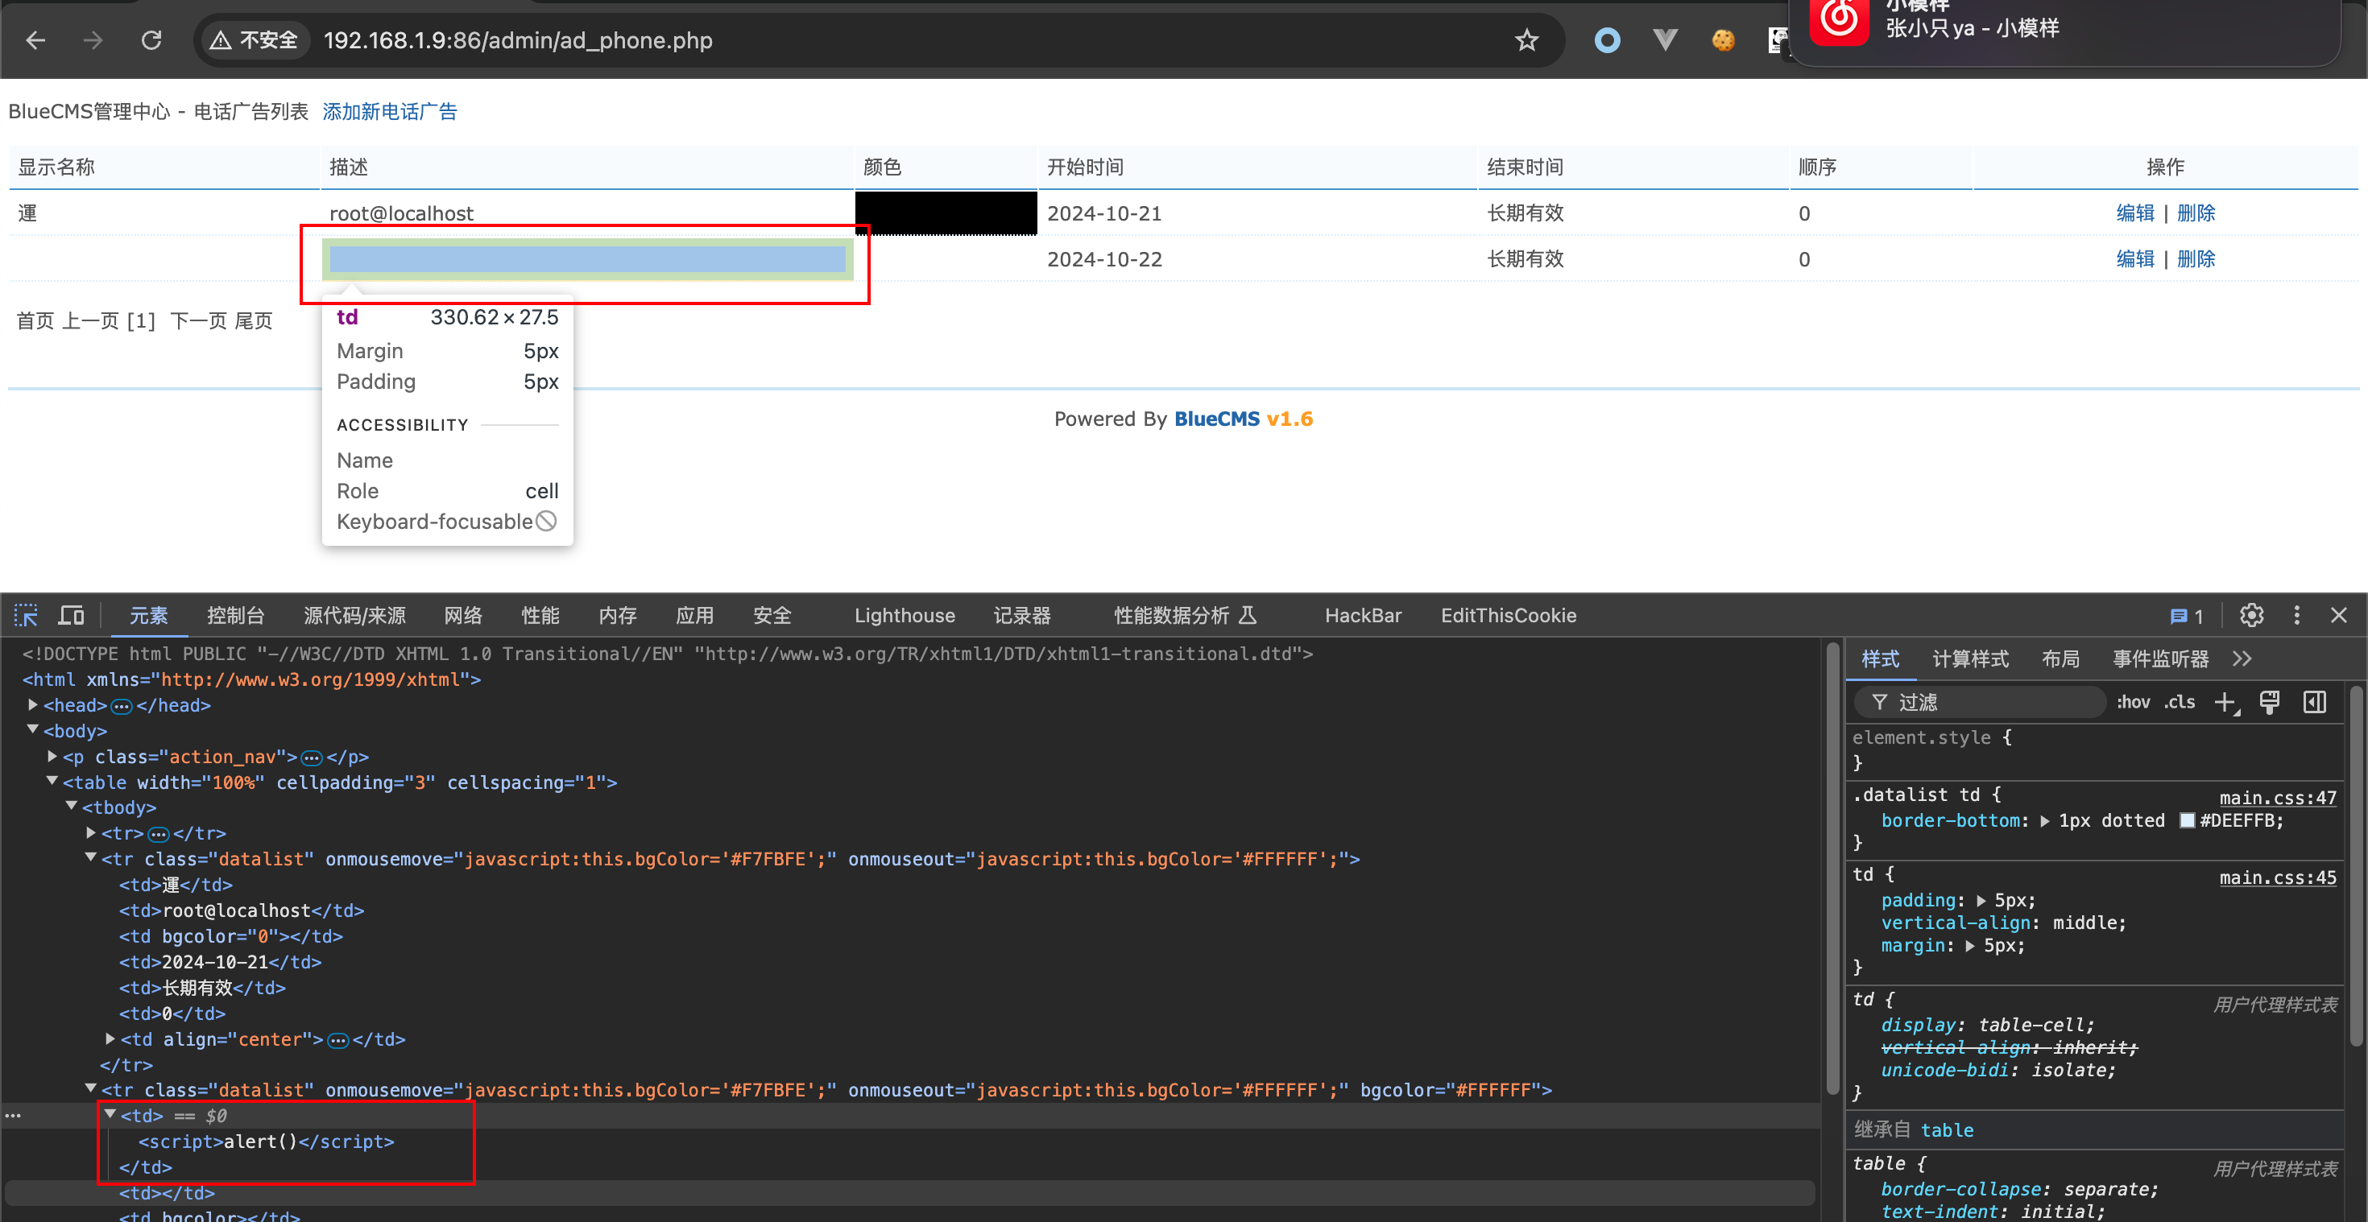This screenshot has width=2368, height=1222.
Task: Toggle rendering emulations brush icon
Action: pyautogui.click(x=2270, y=703)
